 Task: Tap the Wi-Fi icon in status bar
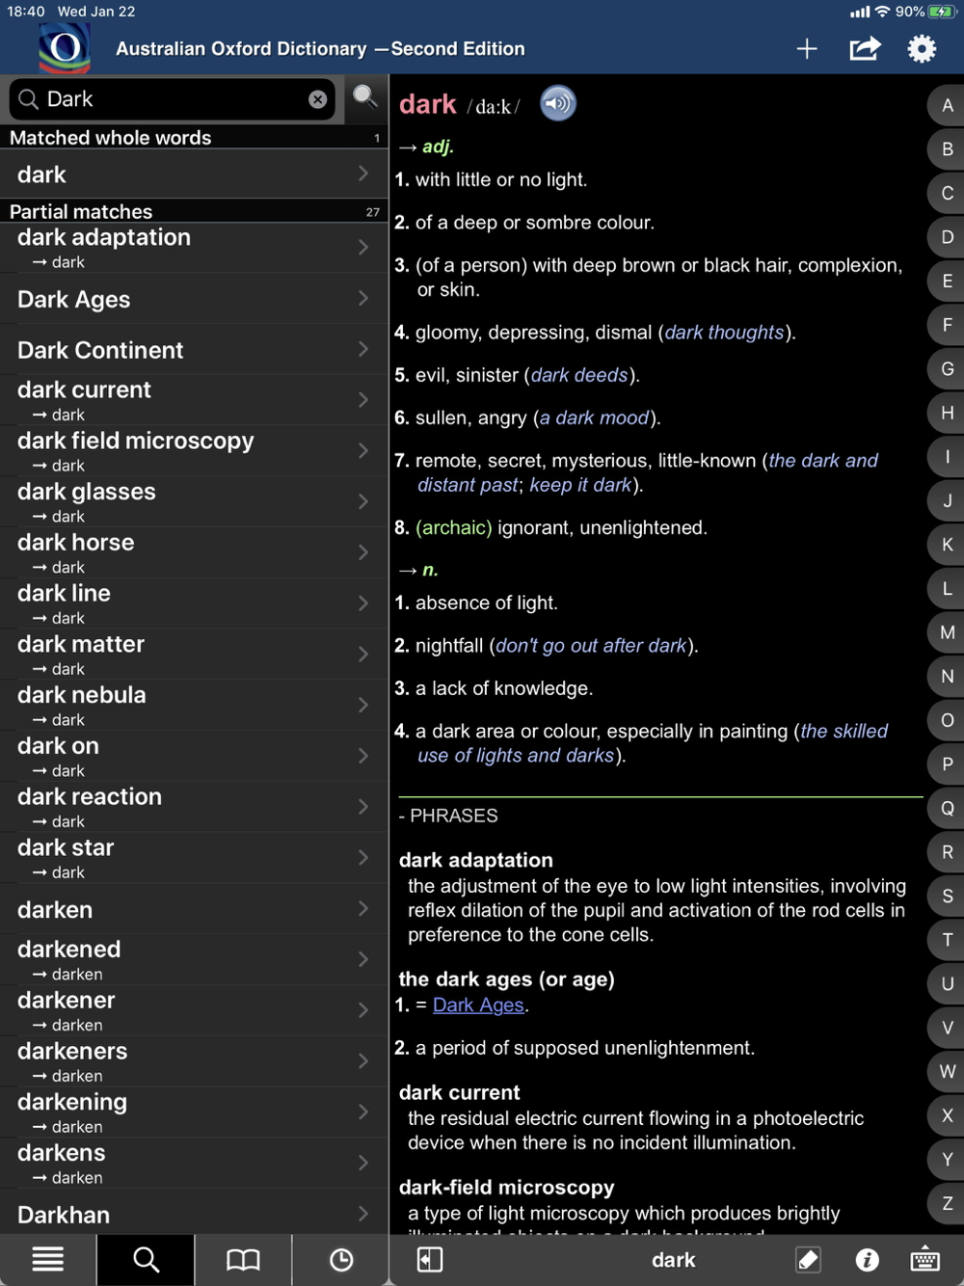point(882,12)
